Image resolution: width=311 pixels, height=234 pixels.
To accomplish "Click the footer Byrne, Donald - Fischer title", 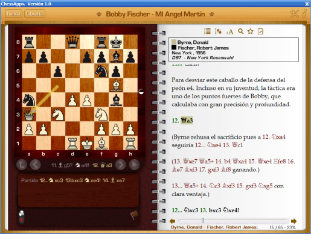I will click(x=214, y=227).
